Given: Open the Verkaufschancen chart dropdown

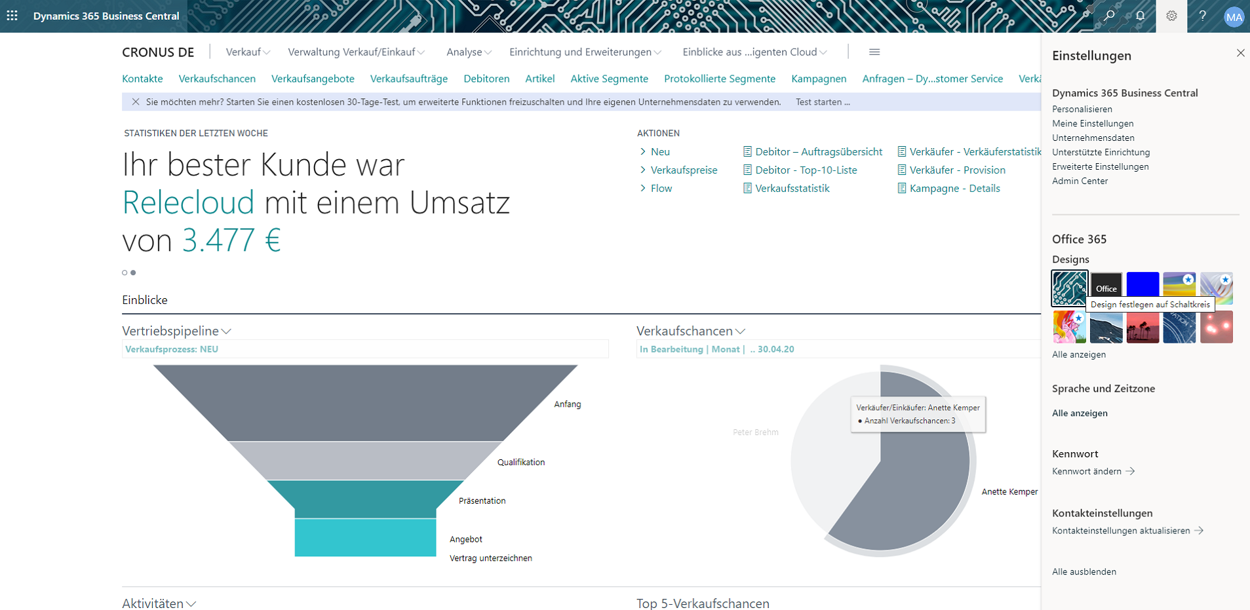Looking at the screenshot, I should click(740, 332).
